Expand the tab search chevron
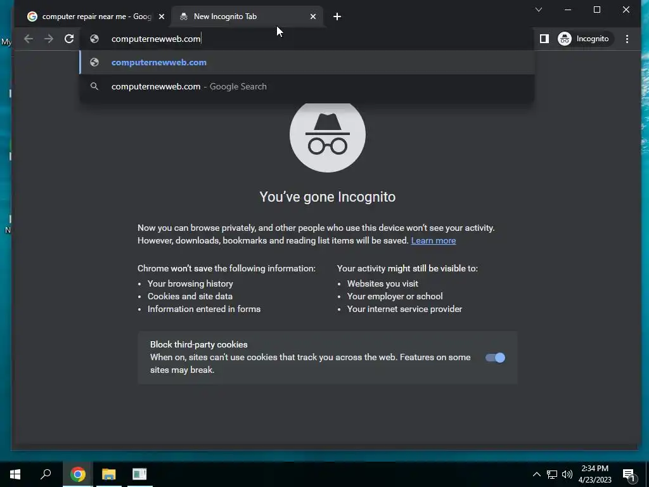Screen dimensions: 649x487 point(539,10)
